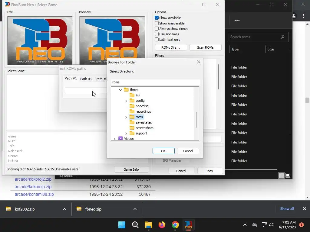Open the arcade/konami88.zip link
Viewport: 310px width, 232px height.
[34, 194]
